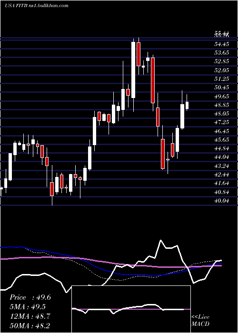The width and height of the screenshot is (238, 333).
Task: Click the 54.45 price axis label
Action: click(221, 44)
